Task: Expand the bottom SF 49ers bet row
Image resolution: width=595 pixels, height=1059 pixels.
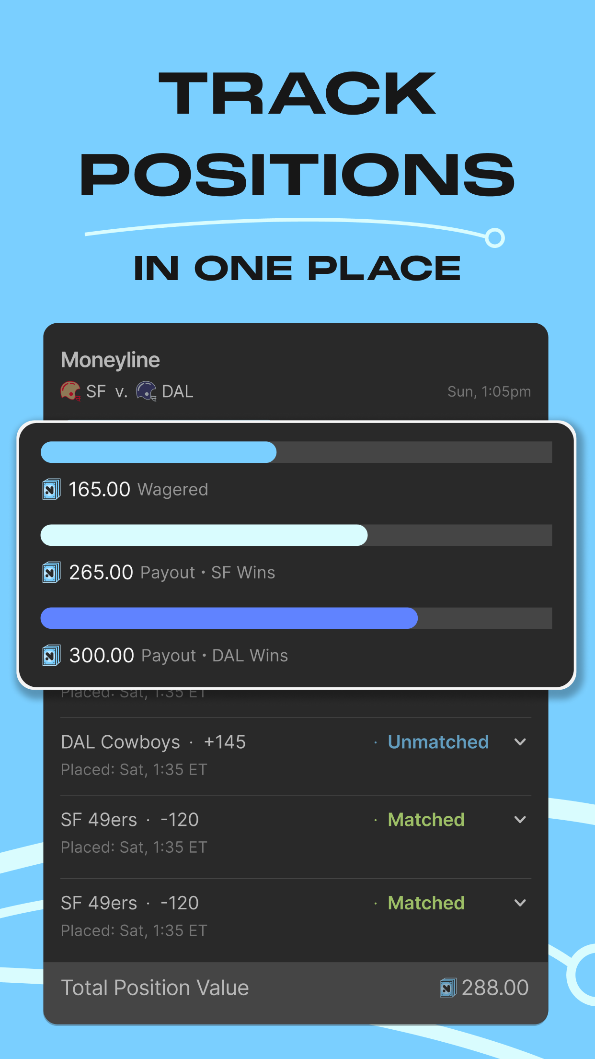Action: 520,903
